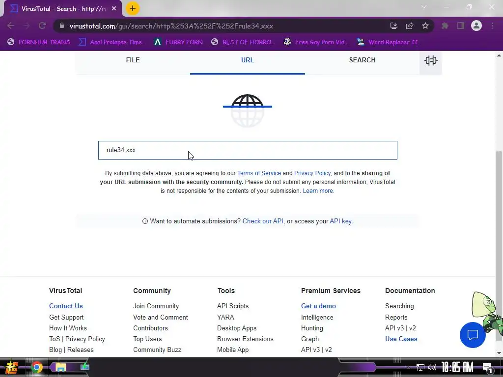Open API Scripts tools link
The image size is (503, 377).
[x=233, y=306]
